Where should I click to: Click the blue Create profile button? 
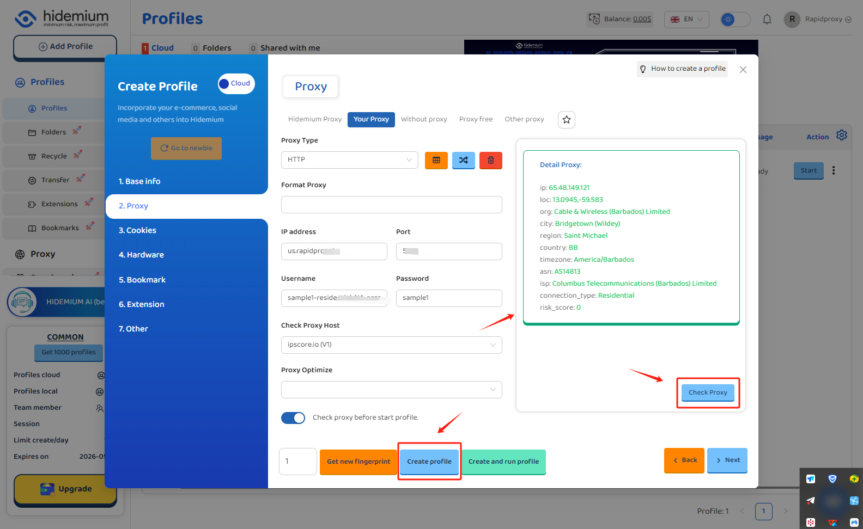(x=429, y=462)
